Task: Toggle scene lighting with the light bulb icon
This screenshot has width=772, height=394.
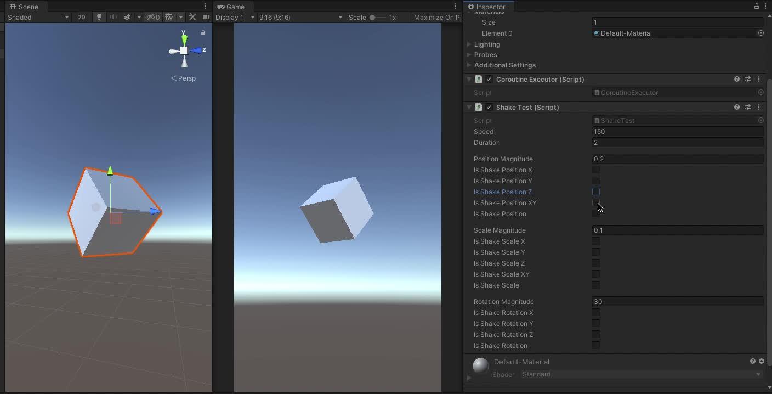Action: [99, 17]
